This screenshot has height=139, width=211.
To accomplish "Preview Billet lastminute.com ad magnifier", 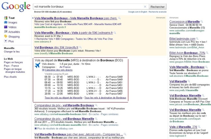I will pos(197,39).
